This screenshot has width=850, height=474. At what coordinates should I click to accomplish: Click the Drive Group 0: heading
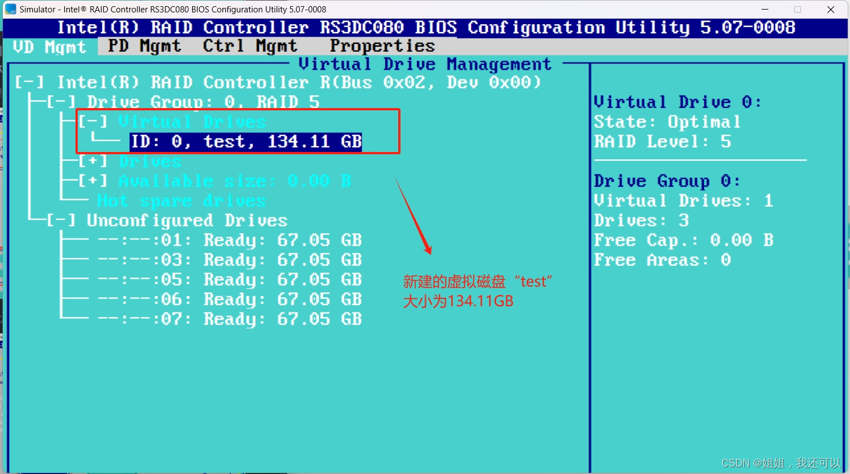click(667, 181)
